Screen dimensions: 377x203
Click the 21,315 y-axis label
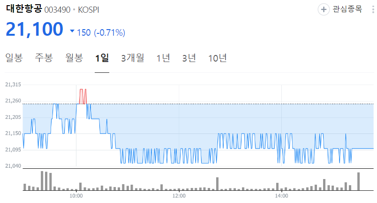(x=13, y=85)
